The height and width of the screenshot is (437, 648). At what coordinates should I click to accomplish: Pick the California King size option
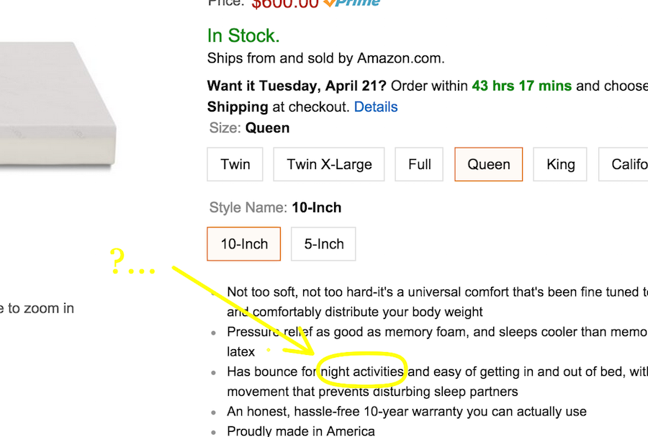[x=628, y=164]
